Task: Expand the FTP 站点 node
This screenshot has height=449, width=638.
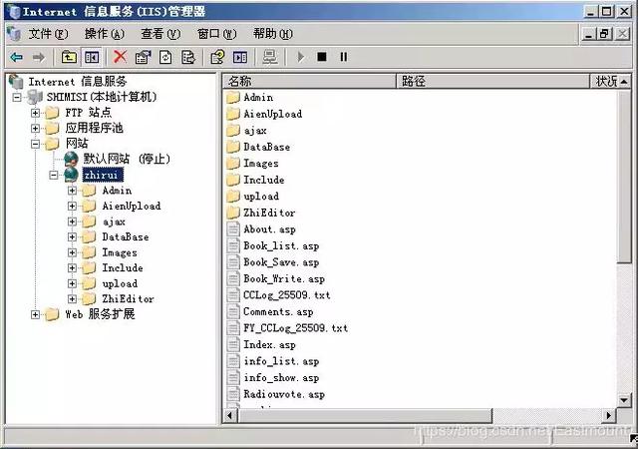Action: [x=36, y=113]
